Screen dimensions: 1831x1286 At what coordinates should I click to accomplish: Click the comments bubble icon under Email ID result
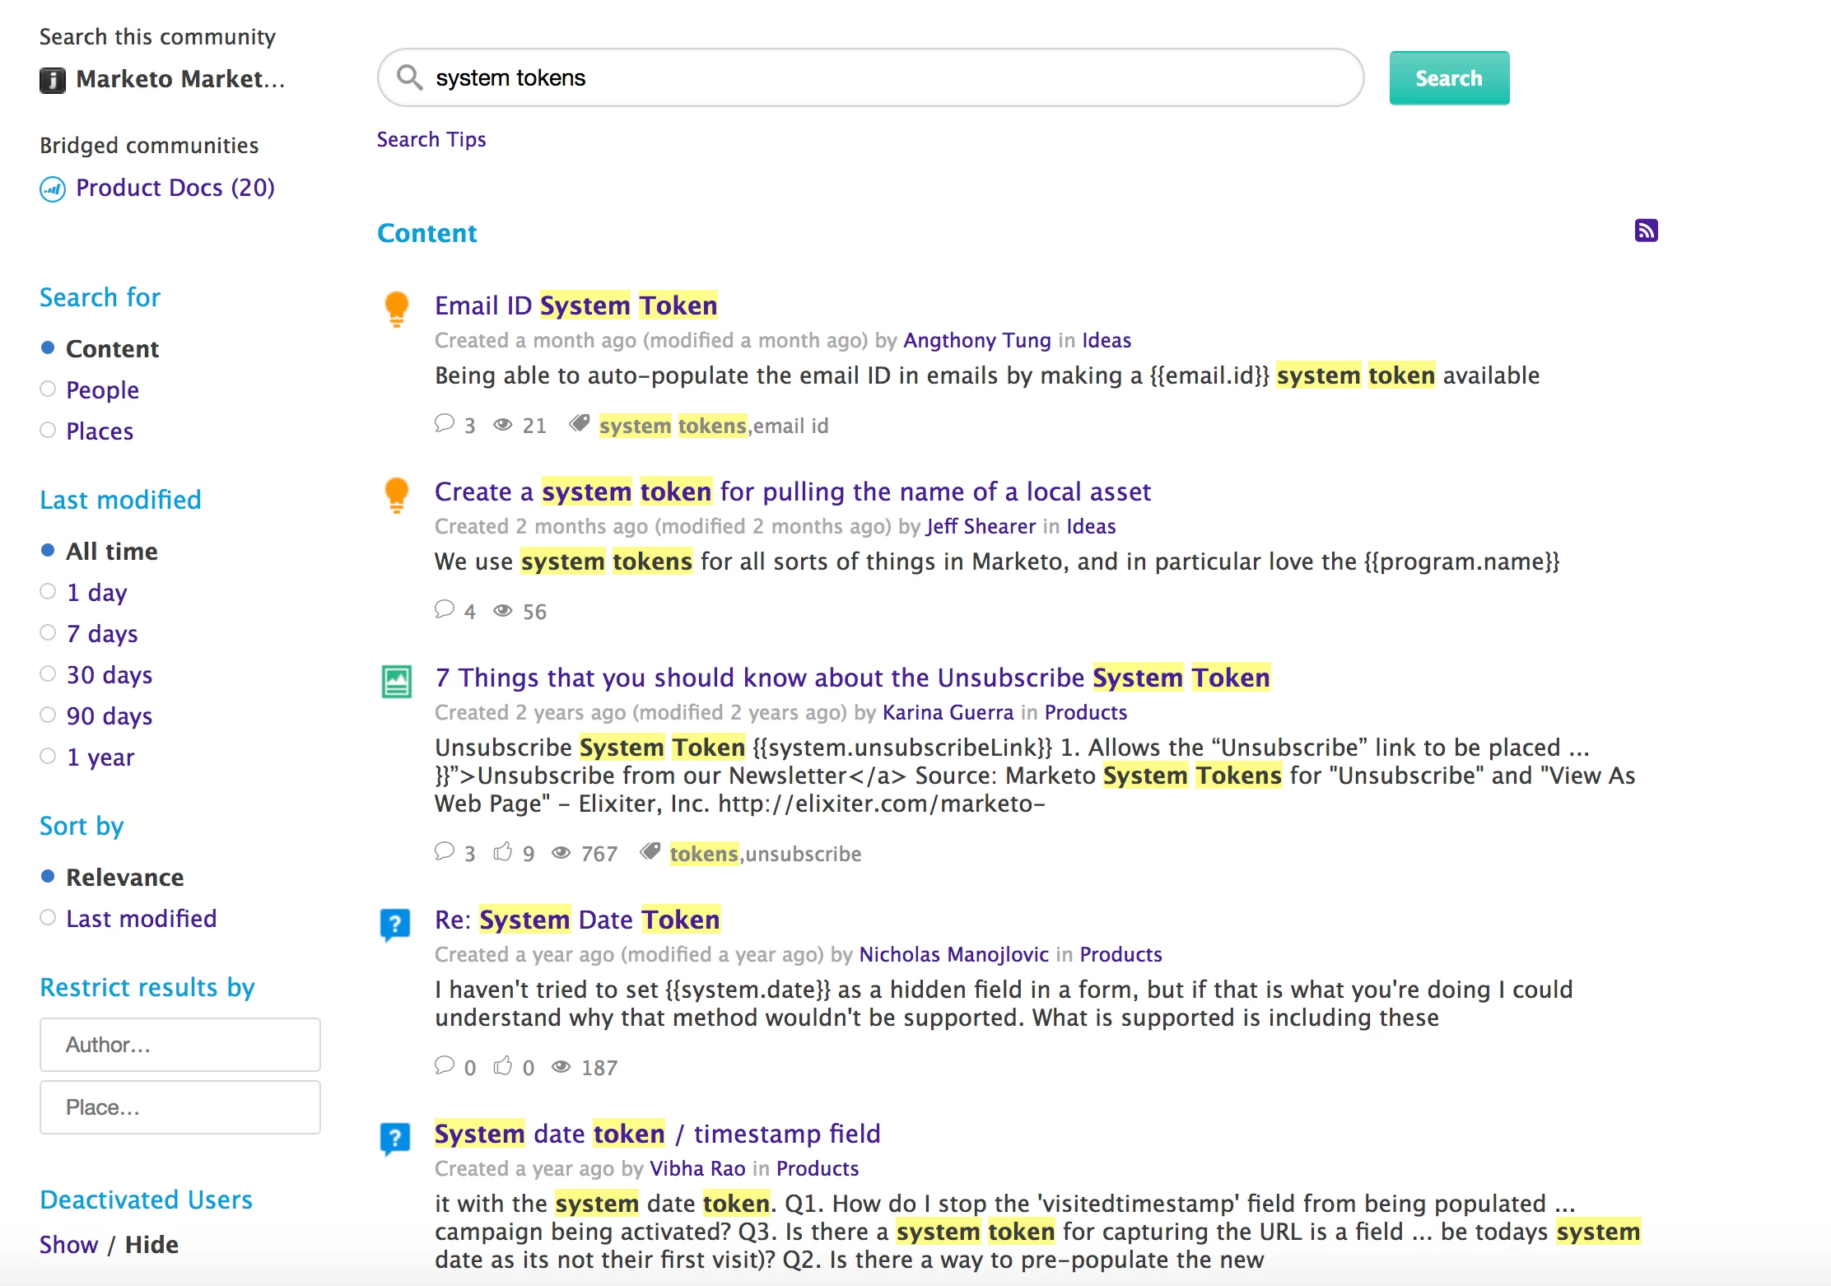pos(445,424)
